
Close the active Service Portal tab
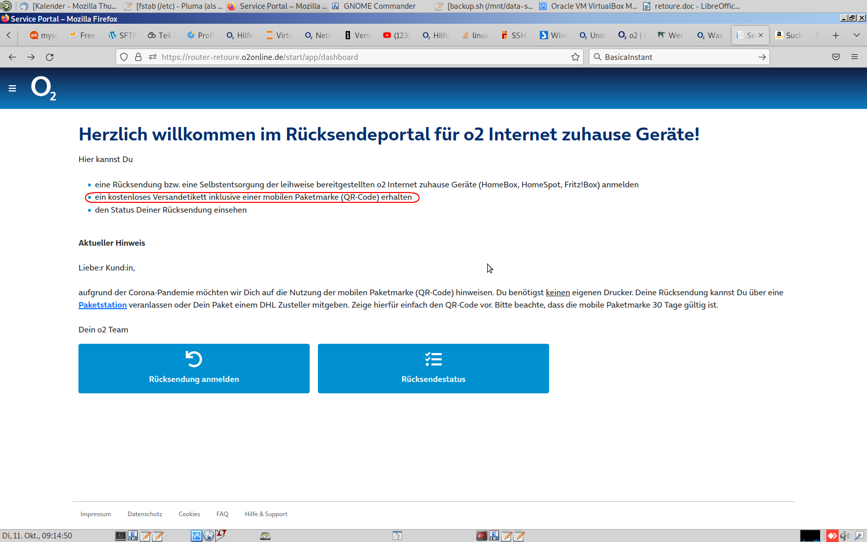point(760,36)
